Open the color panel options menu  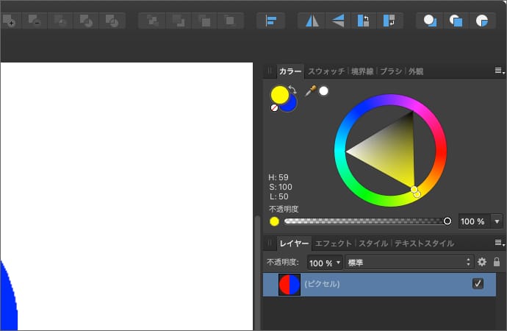pyautogui.click(x=499, y=71)
